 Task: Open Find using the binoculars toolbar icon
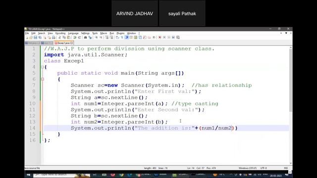coord(86,38)
